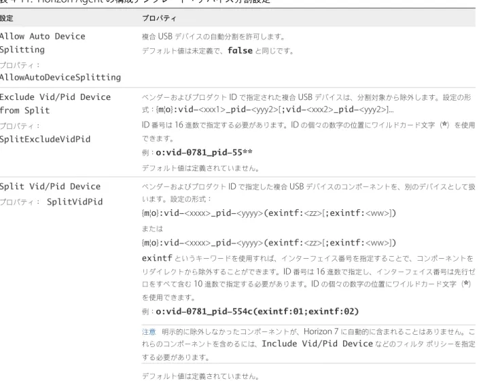Select the final 'デフォルト値は定義されていません。' line
Viewport: 481px width, 381px height.
(x=201, y=376)
